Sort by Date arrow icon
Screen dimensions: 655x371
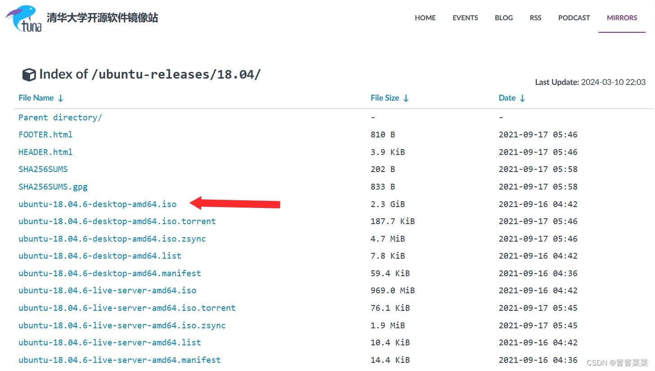tap(522, 98)
